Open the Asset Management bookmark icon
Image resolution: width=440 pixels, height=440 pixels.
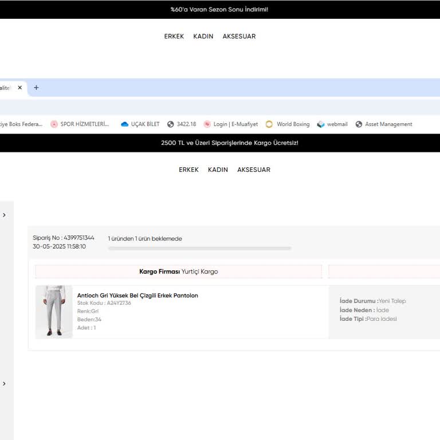click(359, 124)
